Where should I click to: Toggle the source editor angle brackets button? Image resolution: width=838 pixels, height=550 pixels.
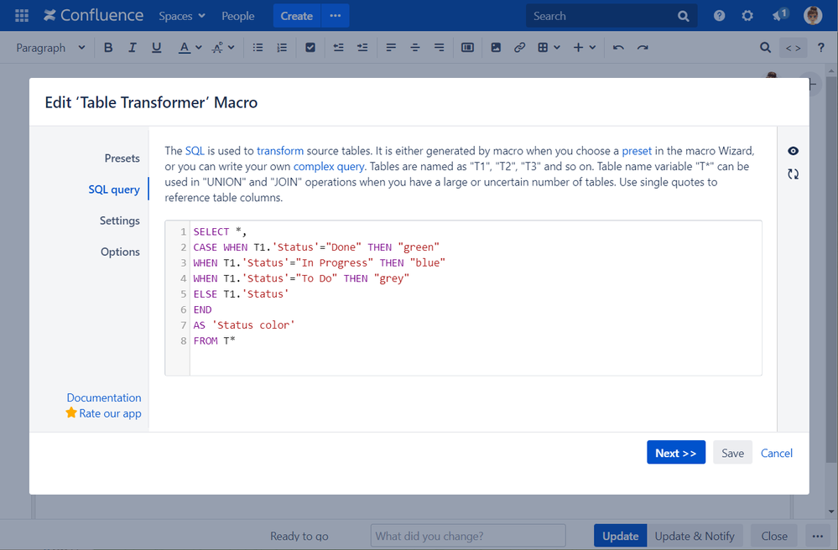793,48
